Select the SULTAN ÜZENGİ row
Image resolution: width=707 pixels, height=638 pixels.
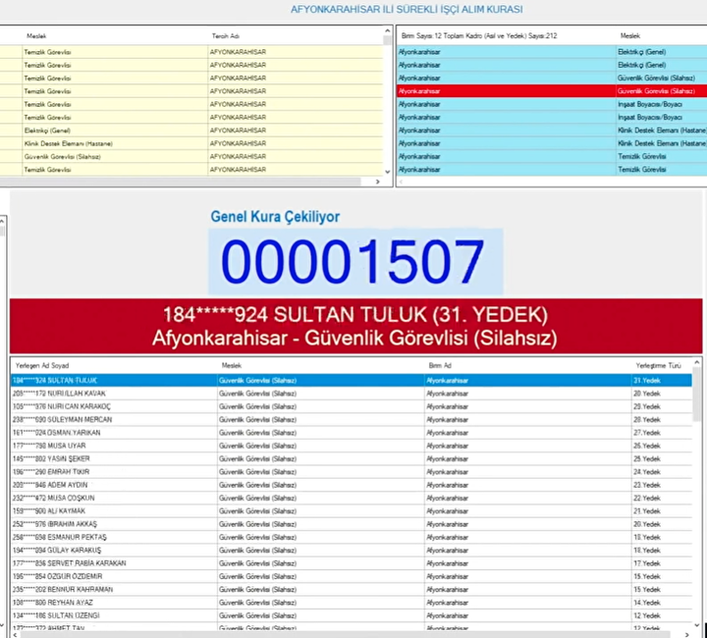(x=352, y=615)
